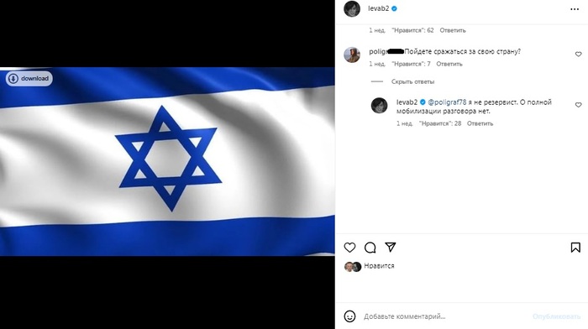Open comments with the speech bubble icon
Viewport: 588px width, 329px height.
(x=370, y=248)
